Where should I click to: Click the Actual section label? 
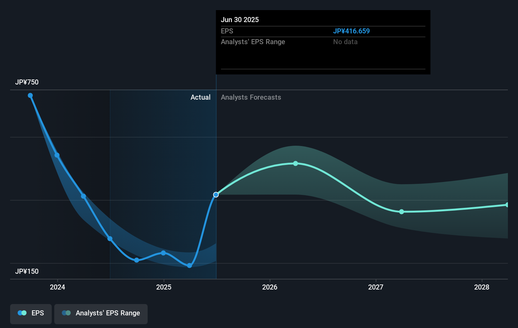coord(200,97)
